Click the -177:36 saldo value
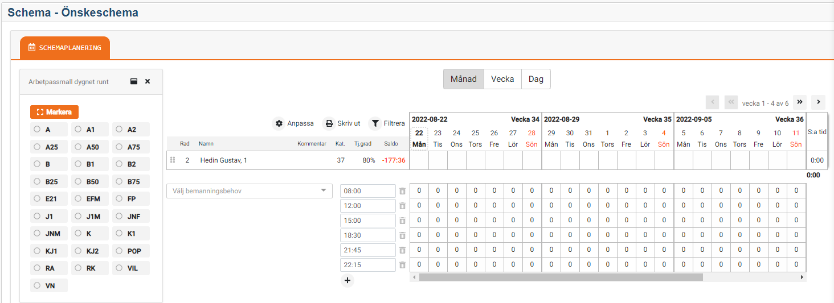This screenshot has width=834, height=303. point(394,160)
